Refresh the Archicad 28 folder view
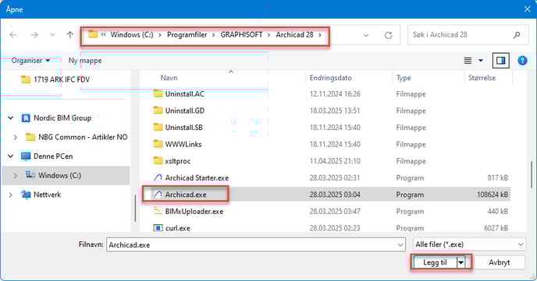The width and height of the screenshot is (537, 281). (388, 35)
